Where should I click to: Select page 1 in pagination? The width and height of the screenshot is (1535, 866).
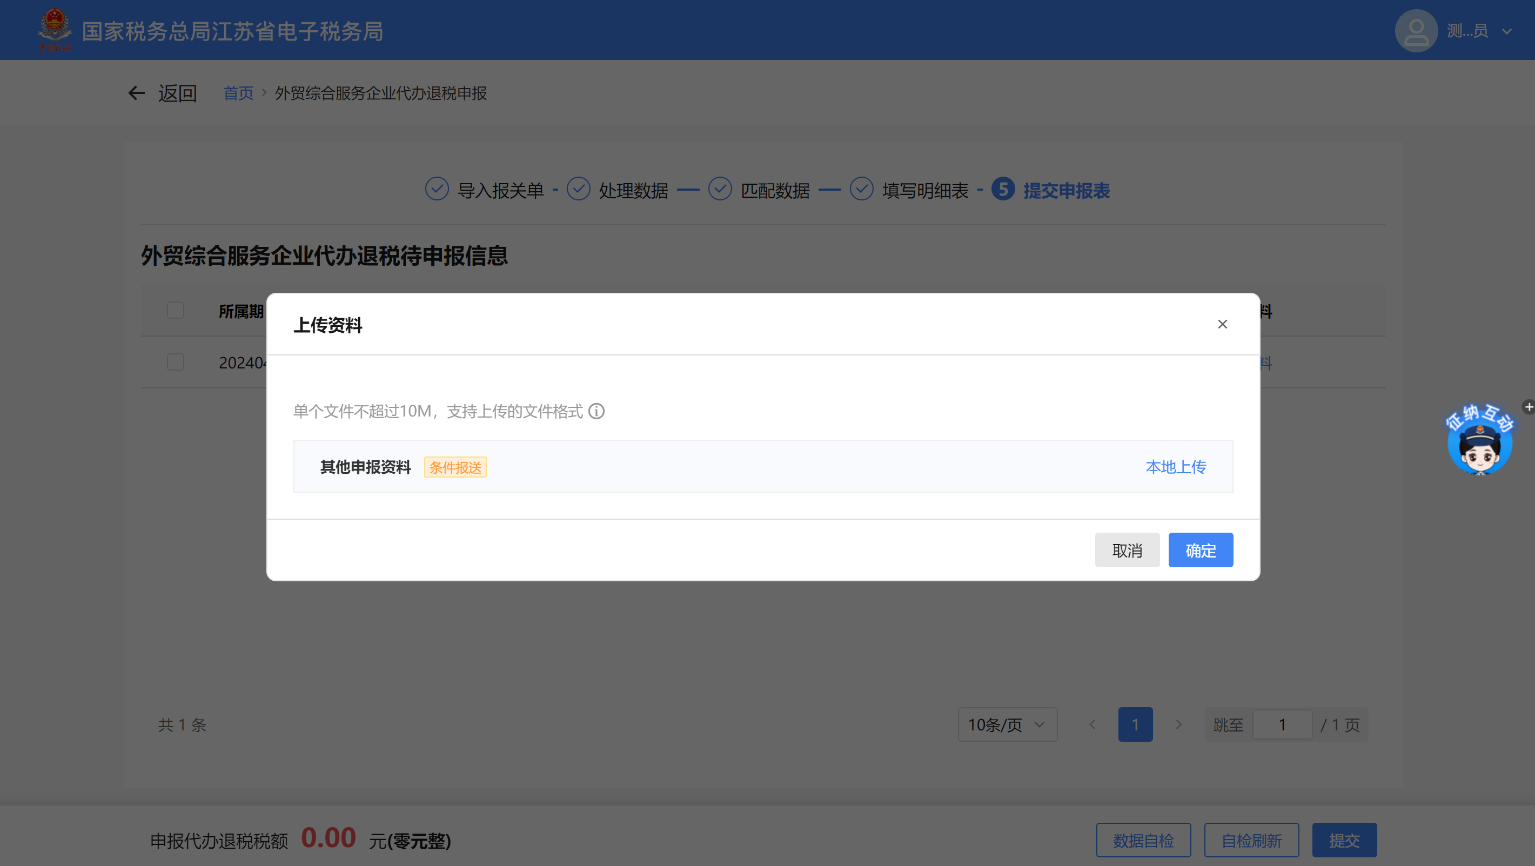pos(1135,725)
